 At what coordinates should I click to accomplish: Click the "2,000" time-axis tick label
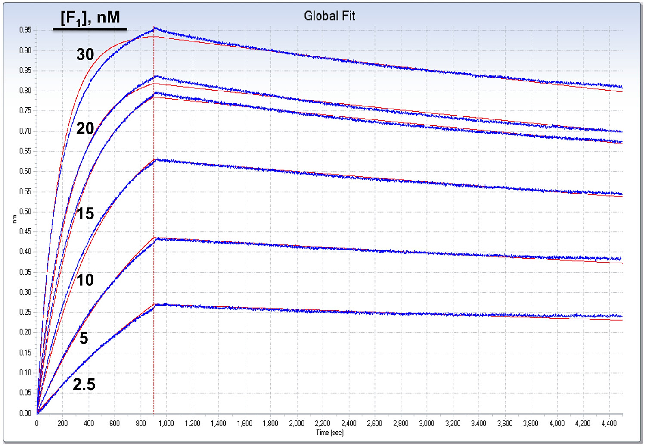coord(297,423)
